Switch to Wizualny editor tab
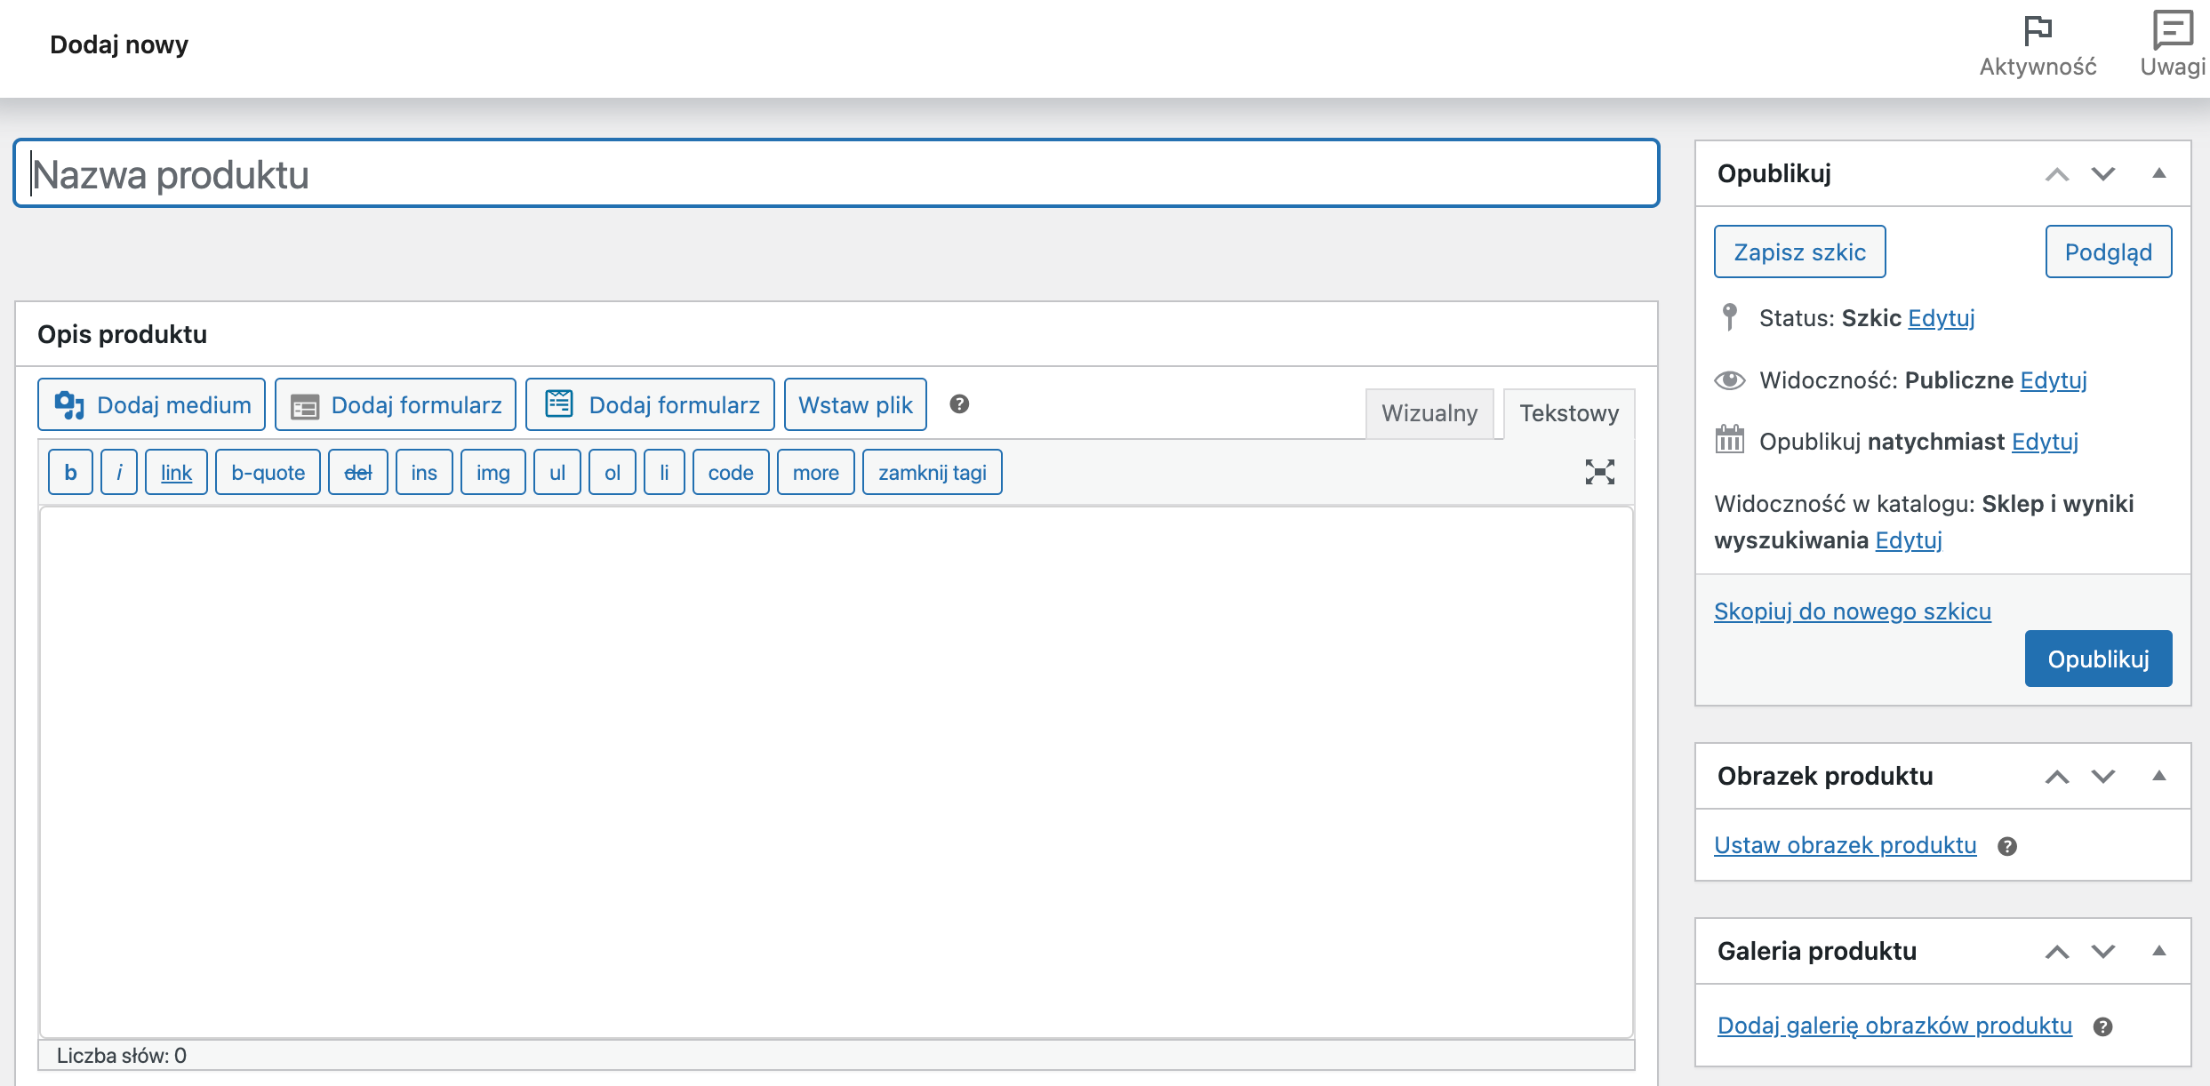2210x1086 pixels. [1429, 413]
